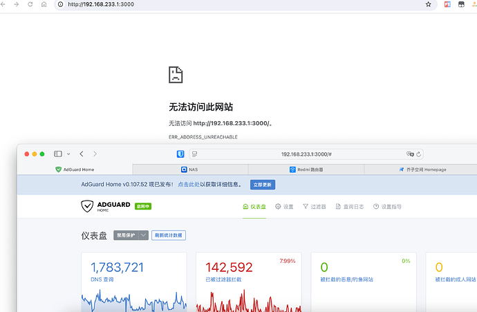The width and height of the screenshot is (477, 312).
Task: Go back in Safari window
Action: (82, 154)
